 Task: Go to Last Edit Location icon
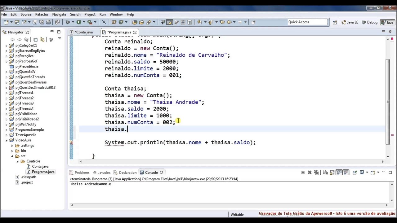pyautogui.click(x=222, y=22)
